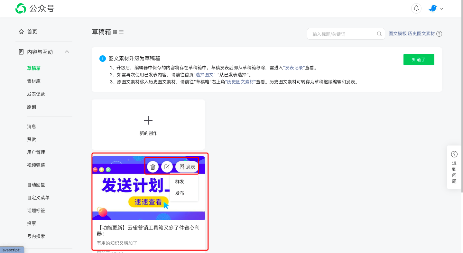Open help with the question mark icon

tap(440, 33)
